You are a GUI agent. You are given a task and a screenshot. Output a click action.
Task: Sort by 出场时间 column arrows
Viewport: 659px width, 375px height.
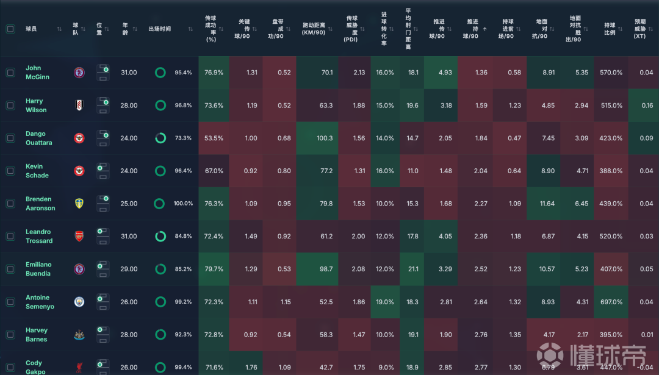coord(190,29)
